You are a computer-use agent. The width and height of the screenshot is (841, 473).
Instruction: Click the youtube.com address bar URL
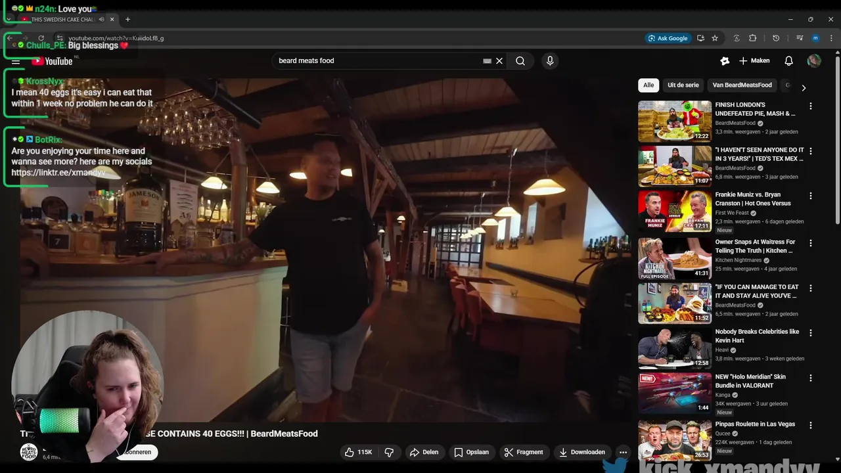116,38
